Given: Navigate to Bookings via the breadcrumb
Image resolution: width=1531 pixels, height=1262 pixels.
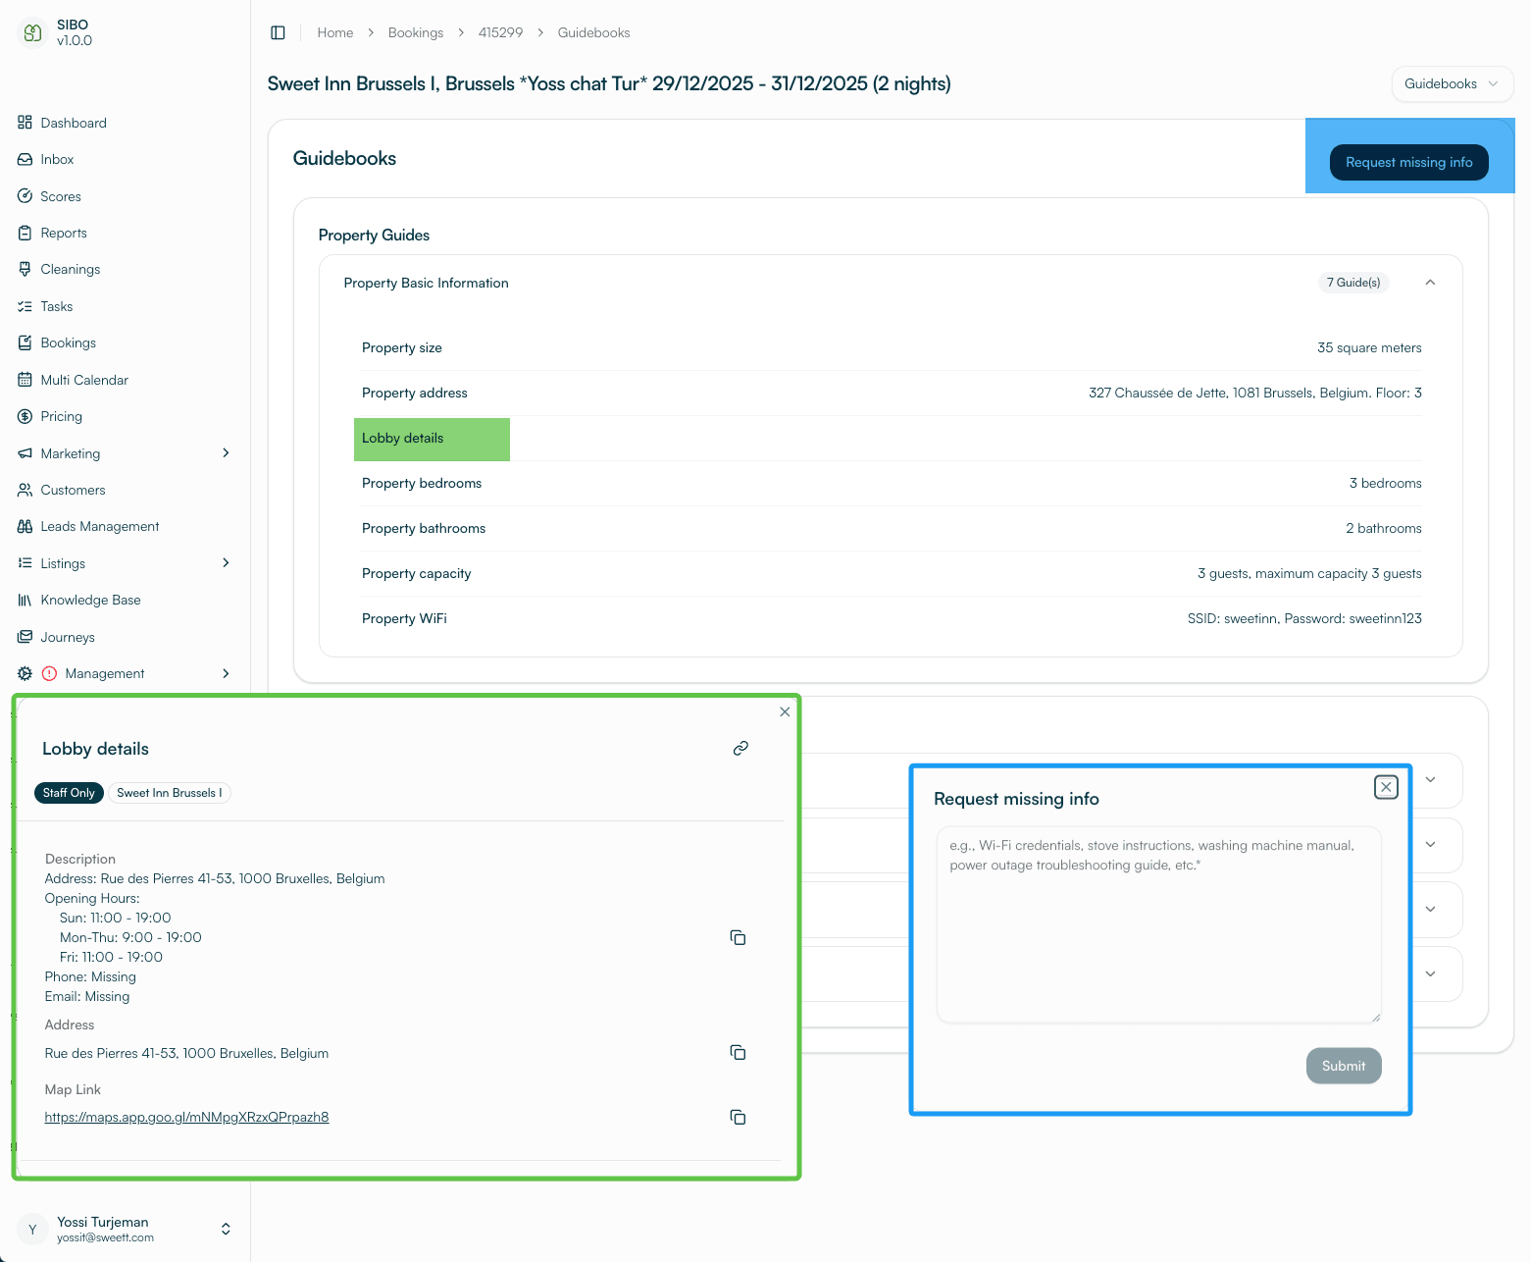Looking at the screenshot, I should (415, 32).
